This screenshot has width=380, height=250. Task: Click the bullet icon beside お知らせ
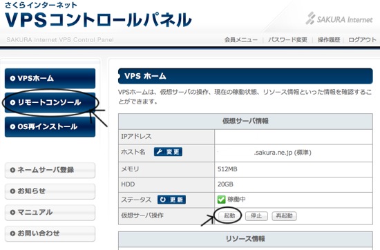(12, 191)
